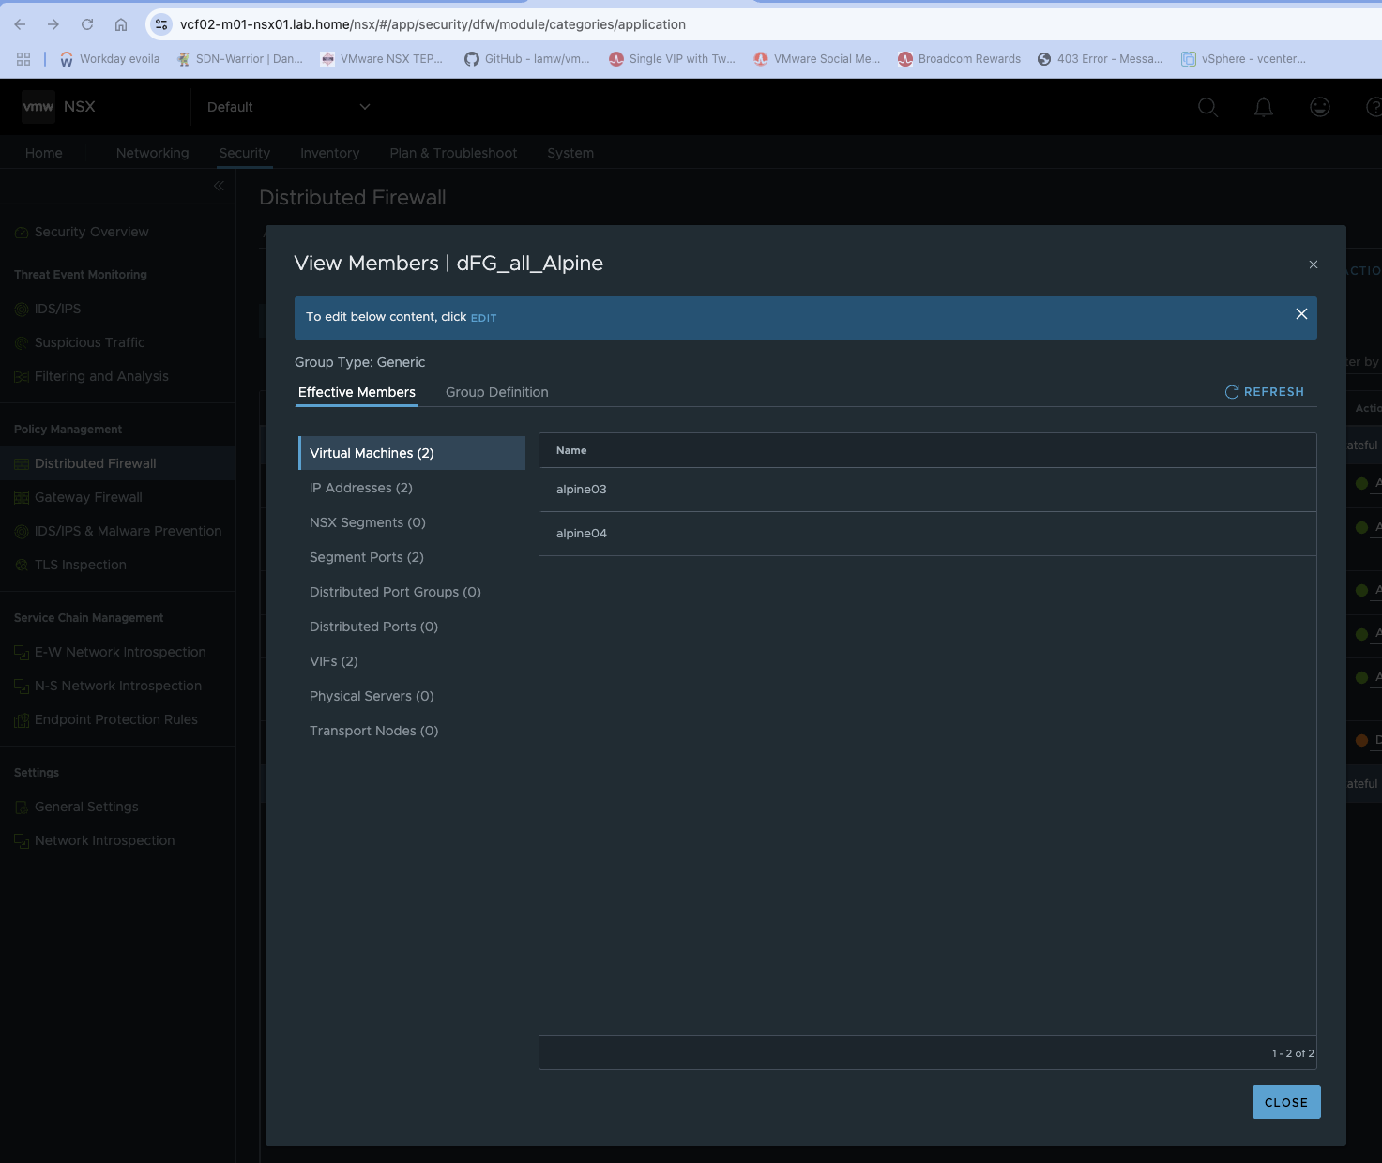The image size is (1382, 1163).
Task: Open the feedback smiley icon
Action: [x=1319, y=107]
